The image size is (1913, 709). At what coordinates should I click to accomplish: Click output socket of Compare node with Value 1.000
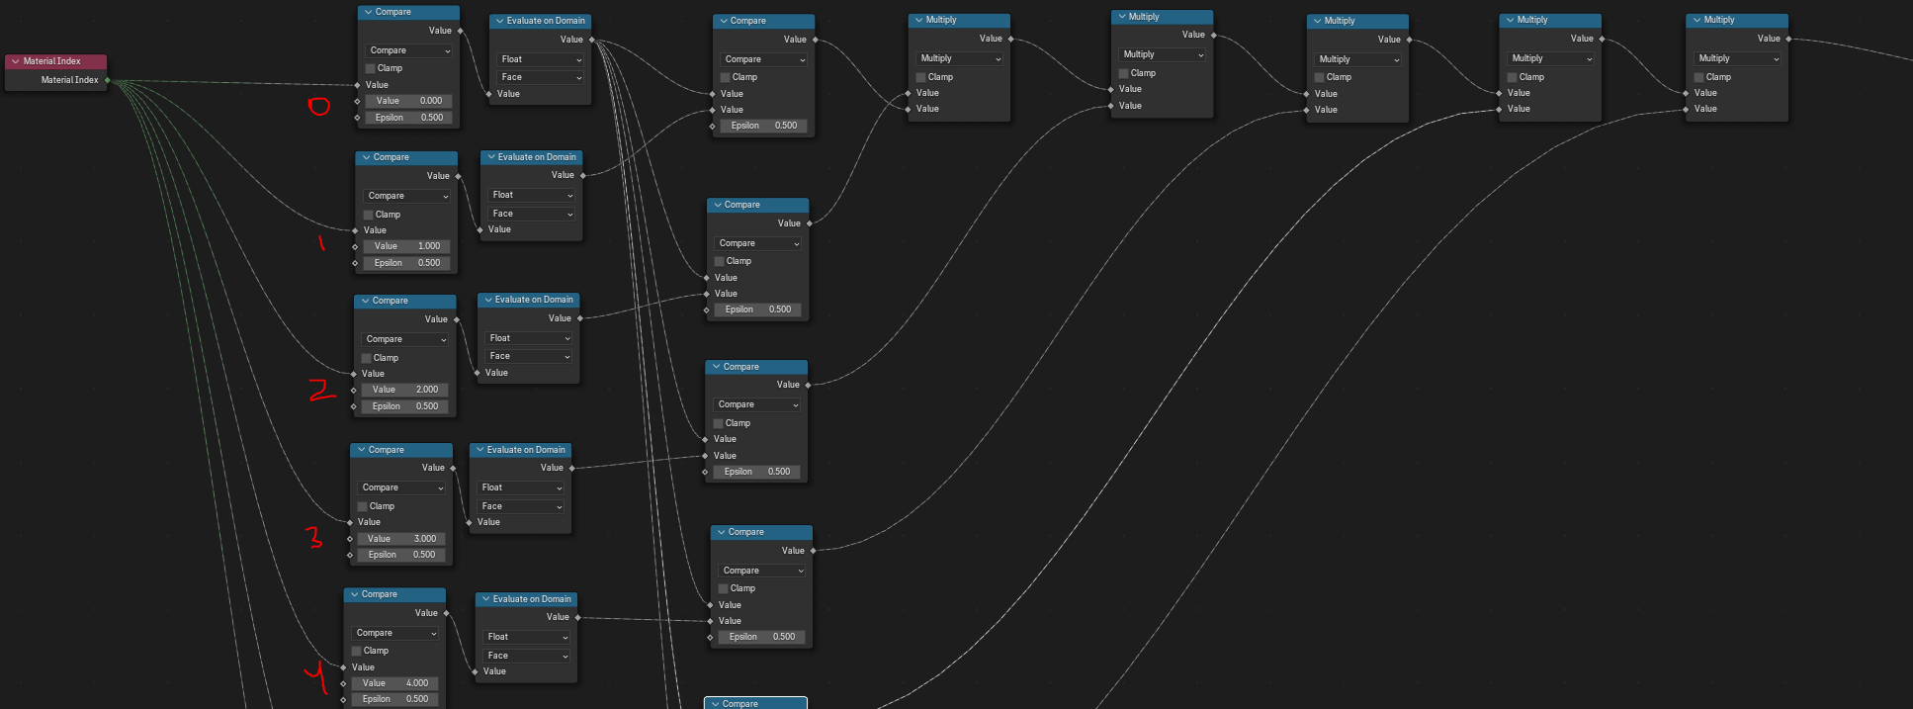pos(458,176)
